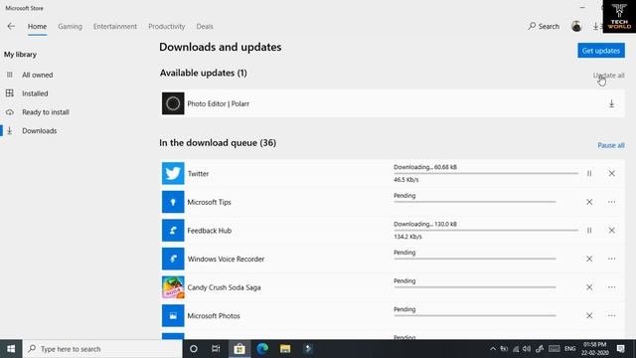Open the Deals tab
Image resolution: width=636 pixels, height=358 pixels.
click(x=205, y=27)
